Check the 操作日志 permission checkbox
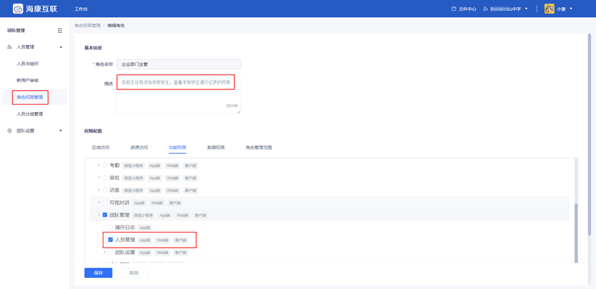 pyautogui.click(x=110, y=228)
